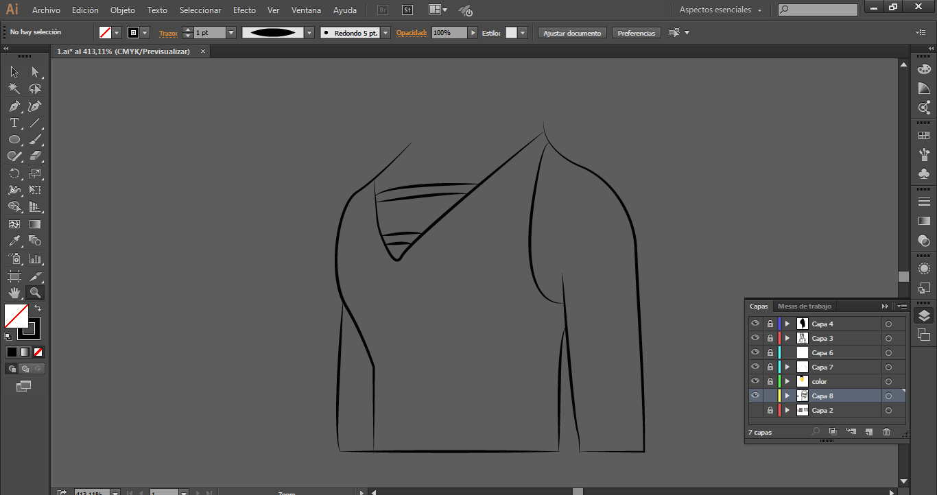
Task: Create a new layer in Capas panel
Action: pos(868,432)
